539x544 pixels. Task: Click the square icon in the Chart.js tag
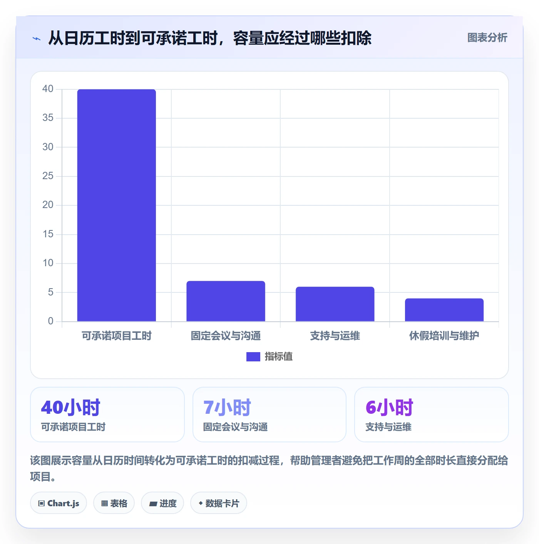point(42,504)
